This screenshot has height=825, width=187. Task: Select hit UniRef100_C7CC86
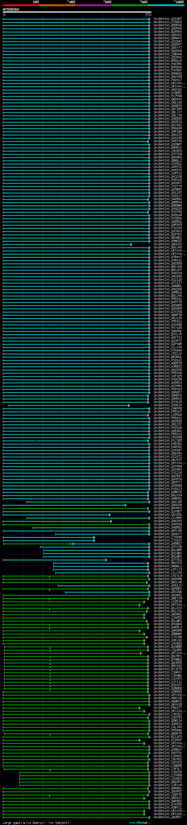click(x=168, y=637)
